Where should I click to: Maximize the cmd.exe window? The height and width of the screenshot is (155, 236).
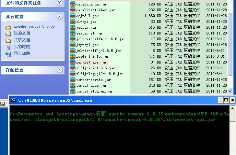pos(226,100)
